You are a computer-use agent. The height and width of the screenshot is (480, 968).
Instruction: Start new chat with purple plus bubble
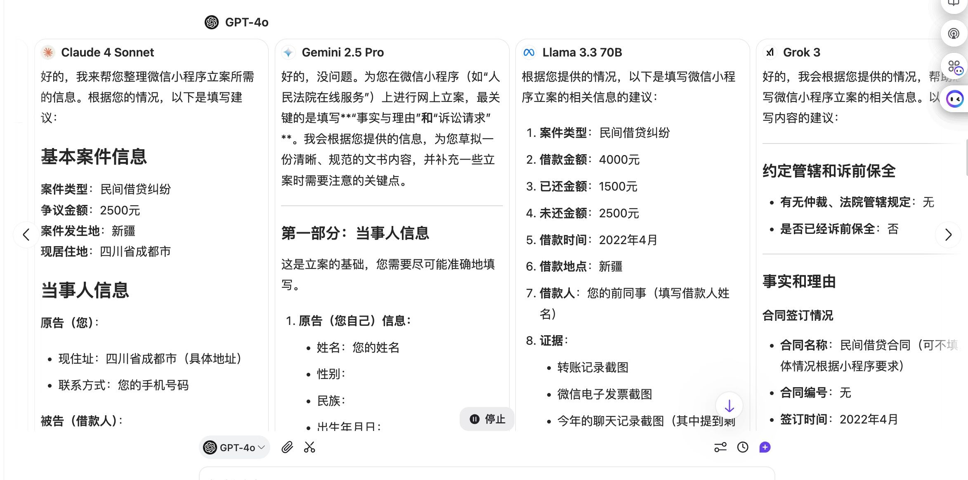[x=765, y=447]
